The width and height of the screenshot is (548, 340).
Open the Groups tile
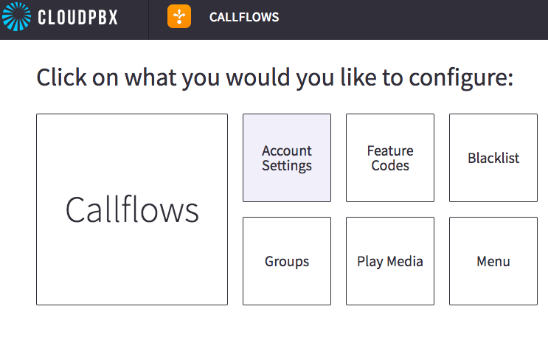point(287,261)
